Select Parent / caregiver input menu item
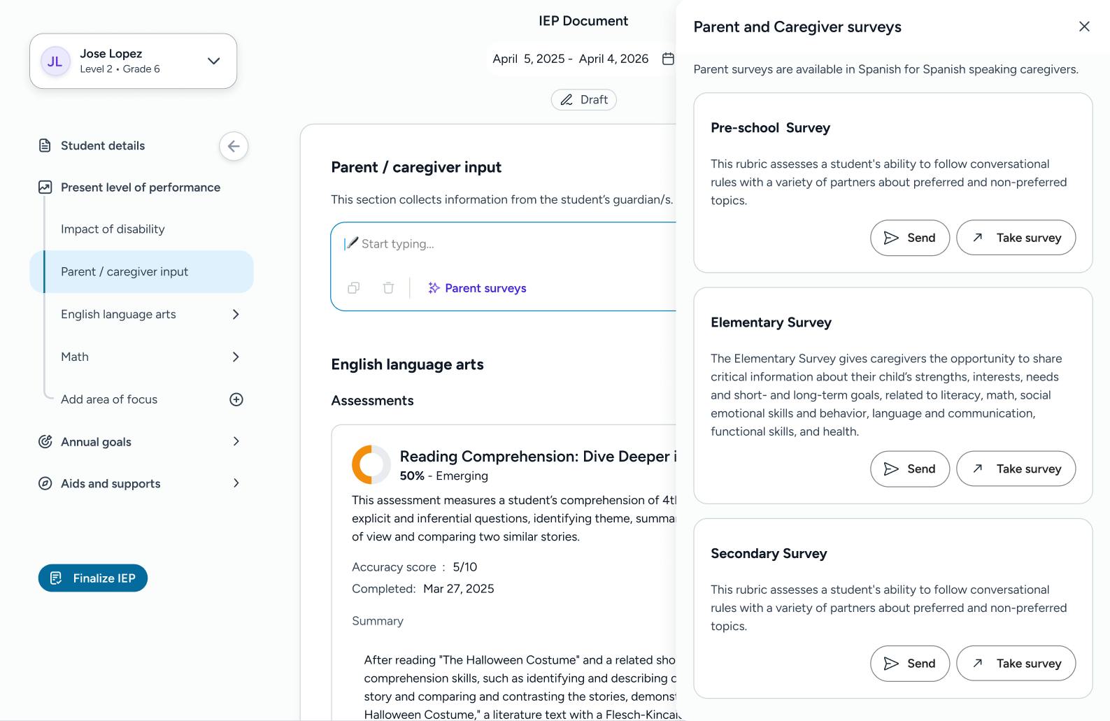 point(124,271)
